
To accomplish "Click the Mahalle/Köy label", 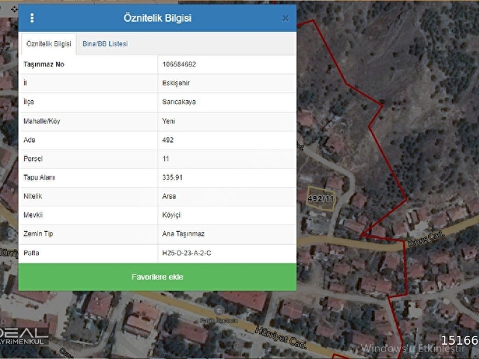I will pyautogui.click(x=42, y=121).
